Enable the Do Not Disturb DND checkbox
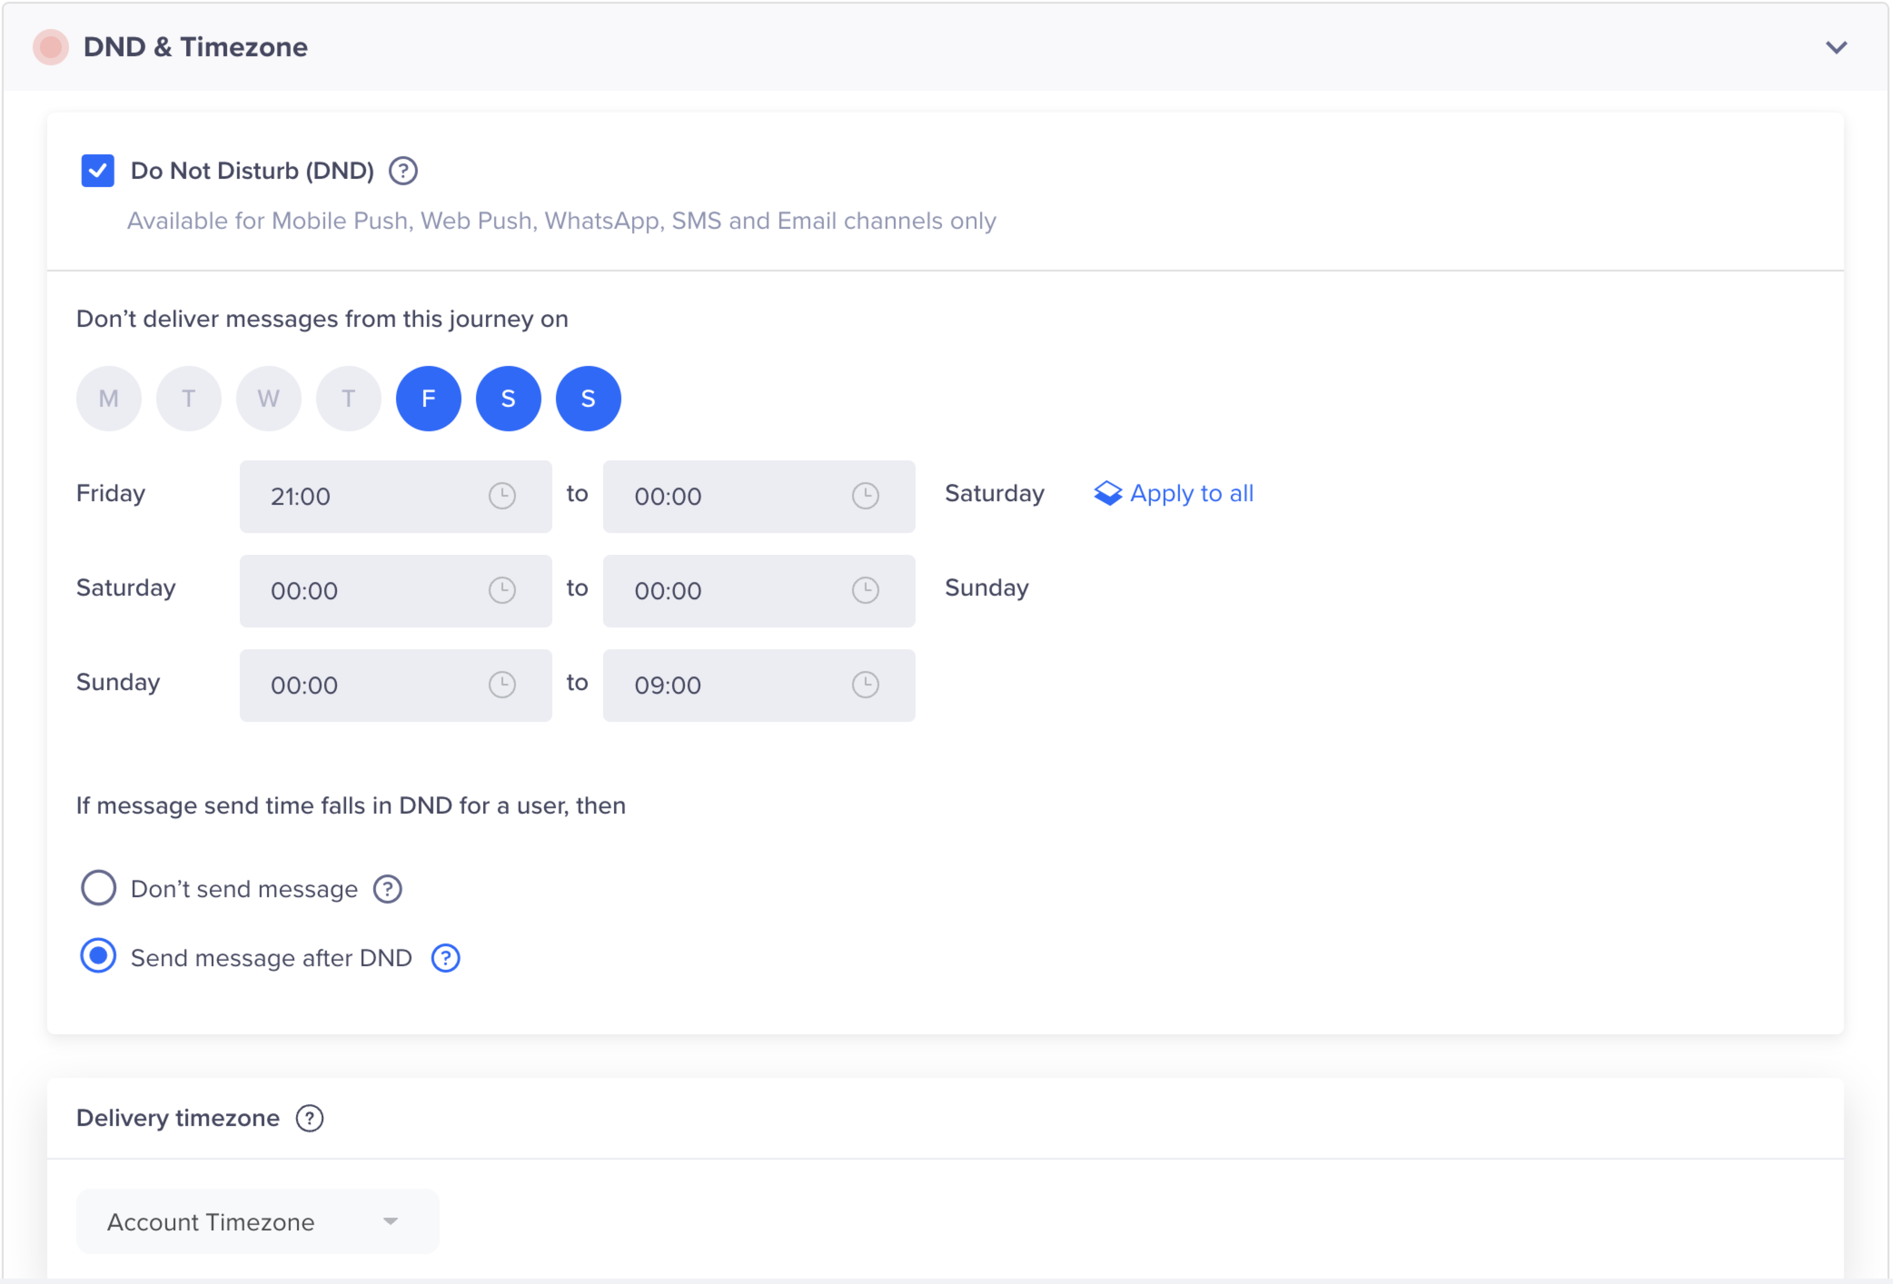Screen dimensions: 1893x1284 point(98,170)
